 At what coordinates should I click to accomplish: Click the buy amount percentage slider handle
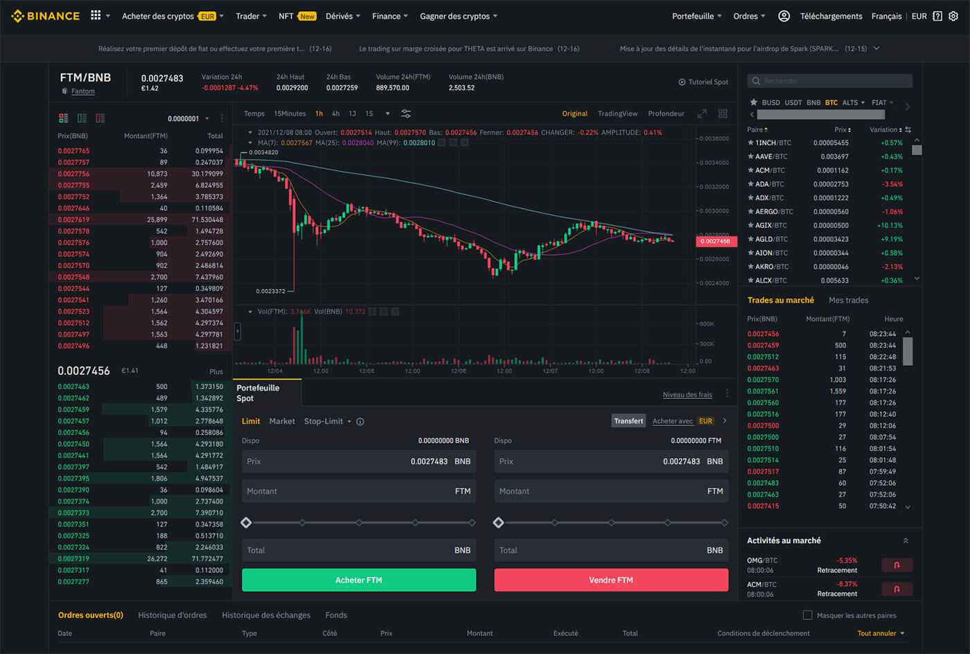[x=246, y=522]
